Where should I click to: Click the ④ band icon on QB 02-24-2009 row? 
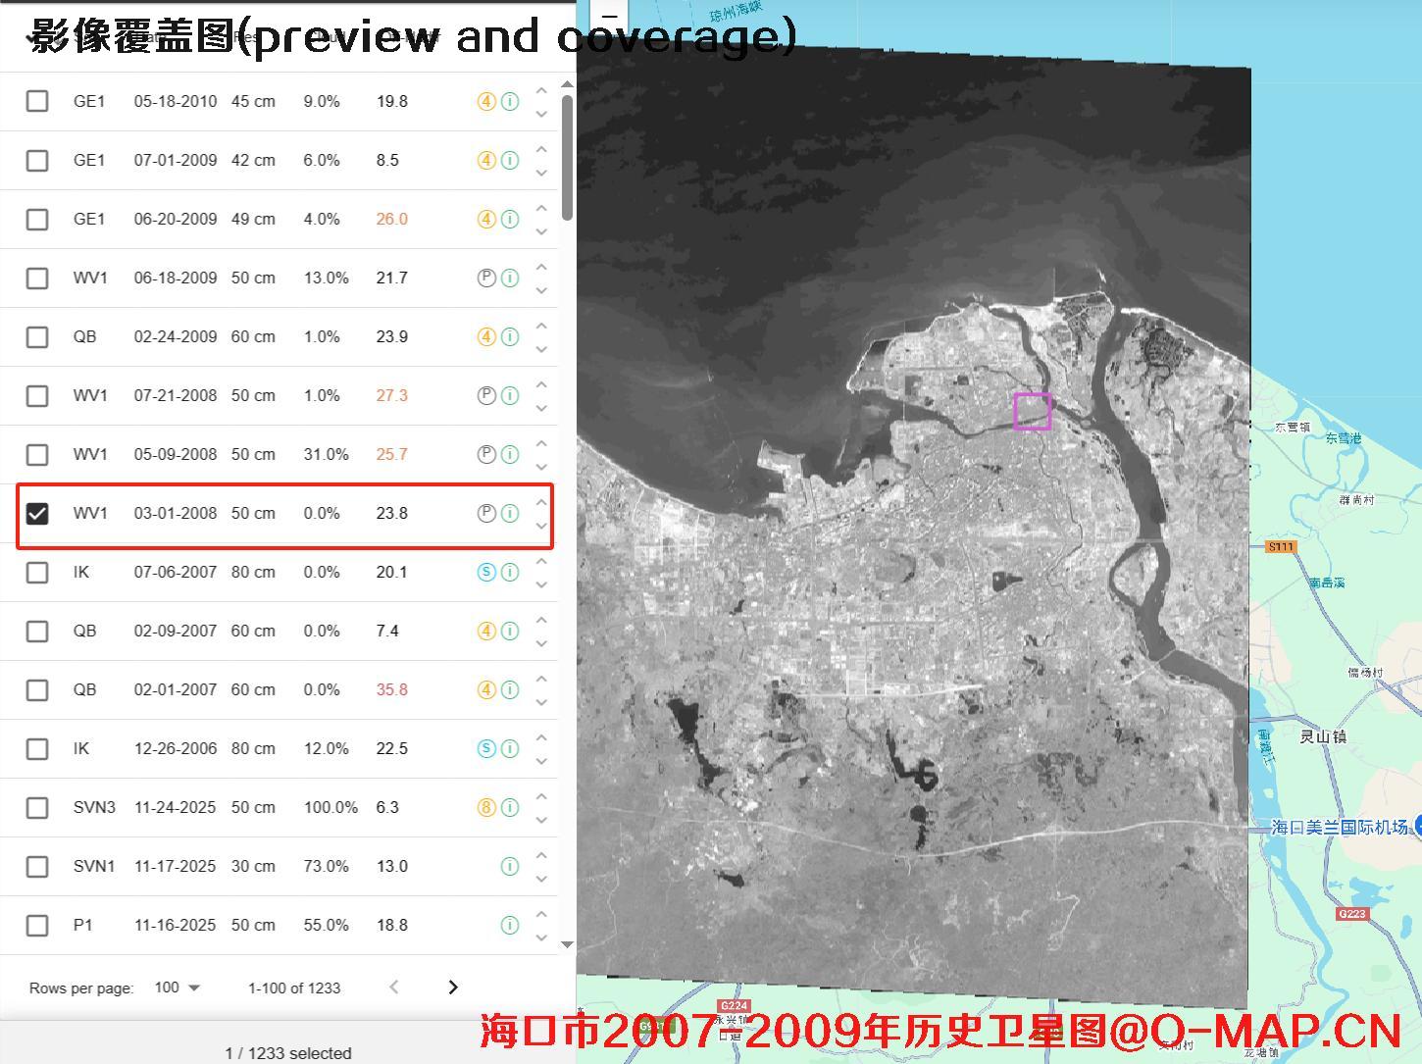(x=486, y=336)
